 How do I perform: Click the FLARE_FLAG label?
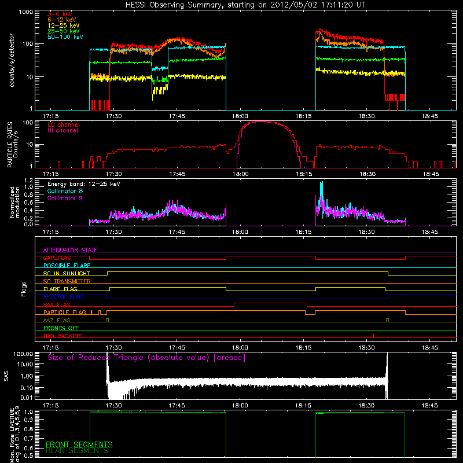tap(60, 289)
